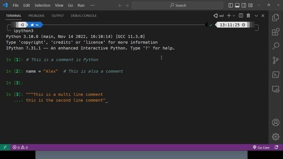Click the Search command center box
The image size is (283, 159).
[x=178, y=5]
